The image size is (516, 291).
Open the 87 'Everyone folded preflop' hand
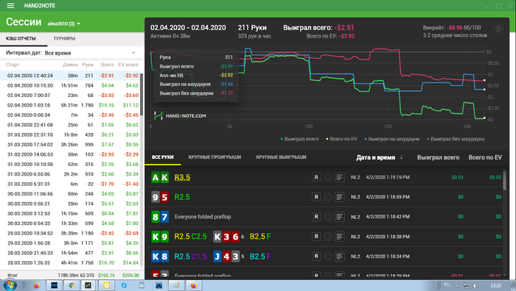pyautogui.click(x=203, y=217)
